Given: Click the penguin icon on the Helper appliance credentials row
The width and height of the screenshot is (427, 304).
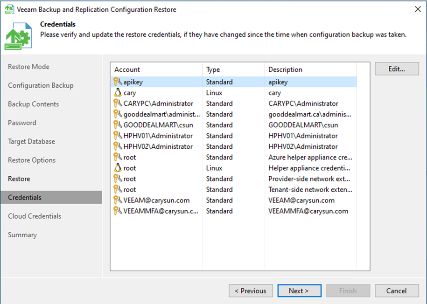Looking at the screenshot, I should point(118,168).
